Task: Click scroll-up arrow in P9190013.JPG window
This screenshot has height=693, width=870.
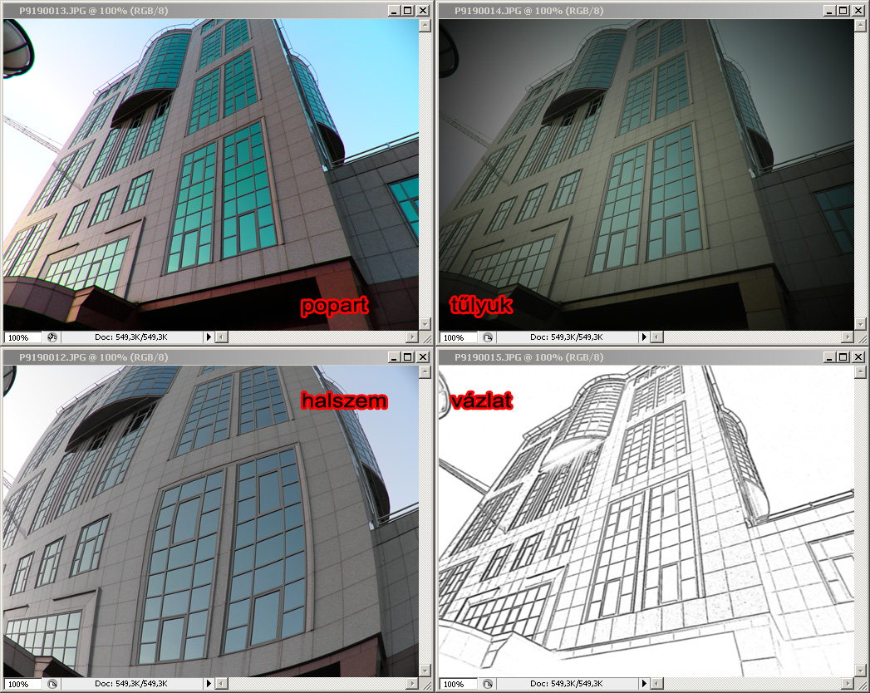Action: click(x=425, y=26)
